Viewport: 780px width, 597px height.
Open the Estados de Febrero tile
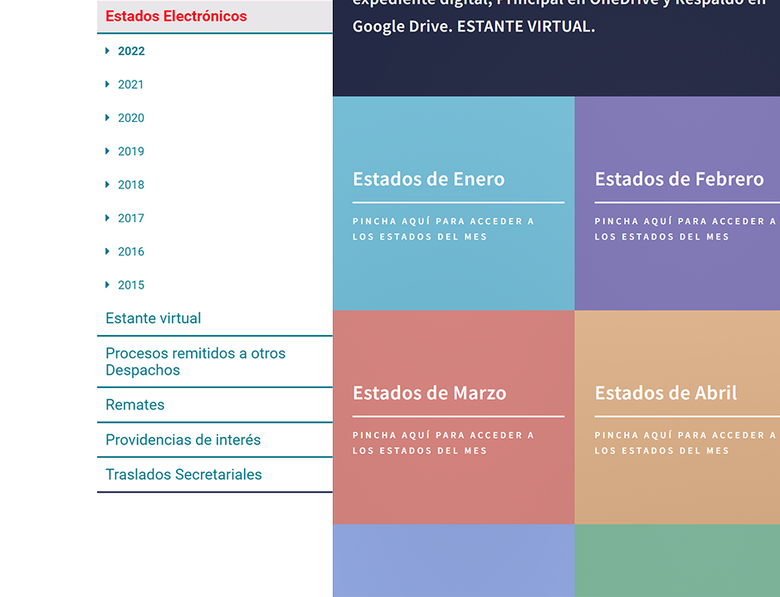[677, 204]
